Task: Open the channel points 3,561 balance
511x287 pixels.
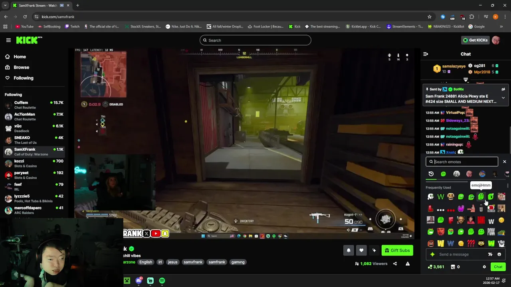Action: 436,267
